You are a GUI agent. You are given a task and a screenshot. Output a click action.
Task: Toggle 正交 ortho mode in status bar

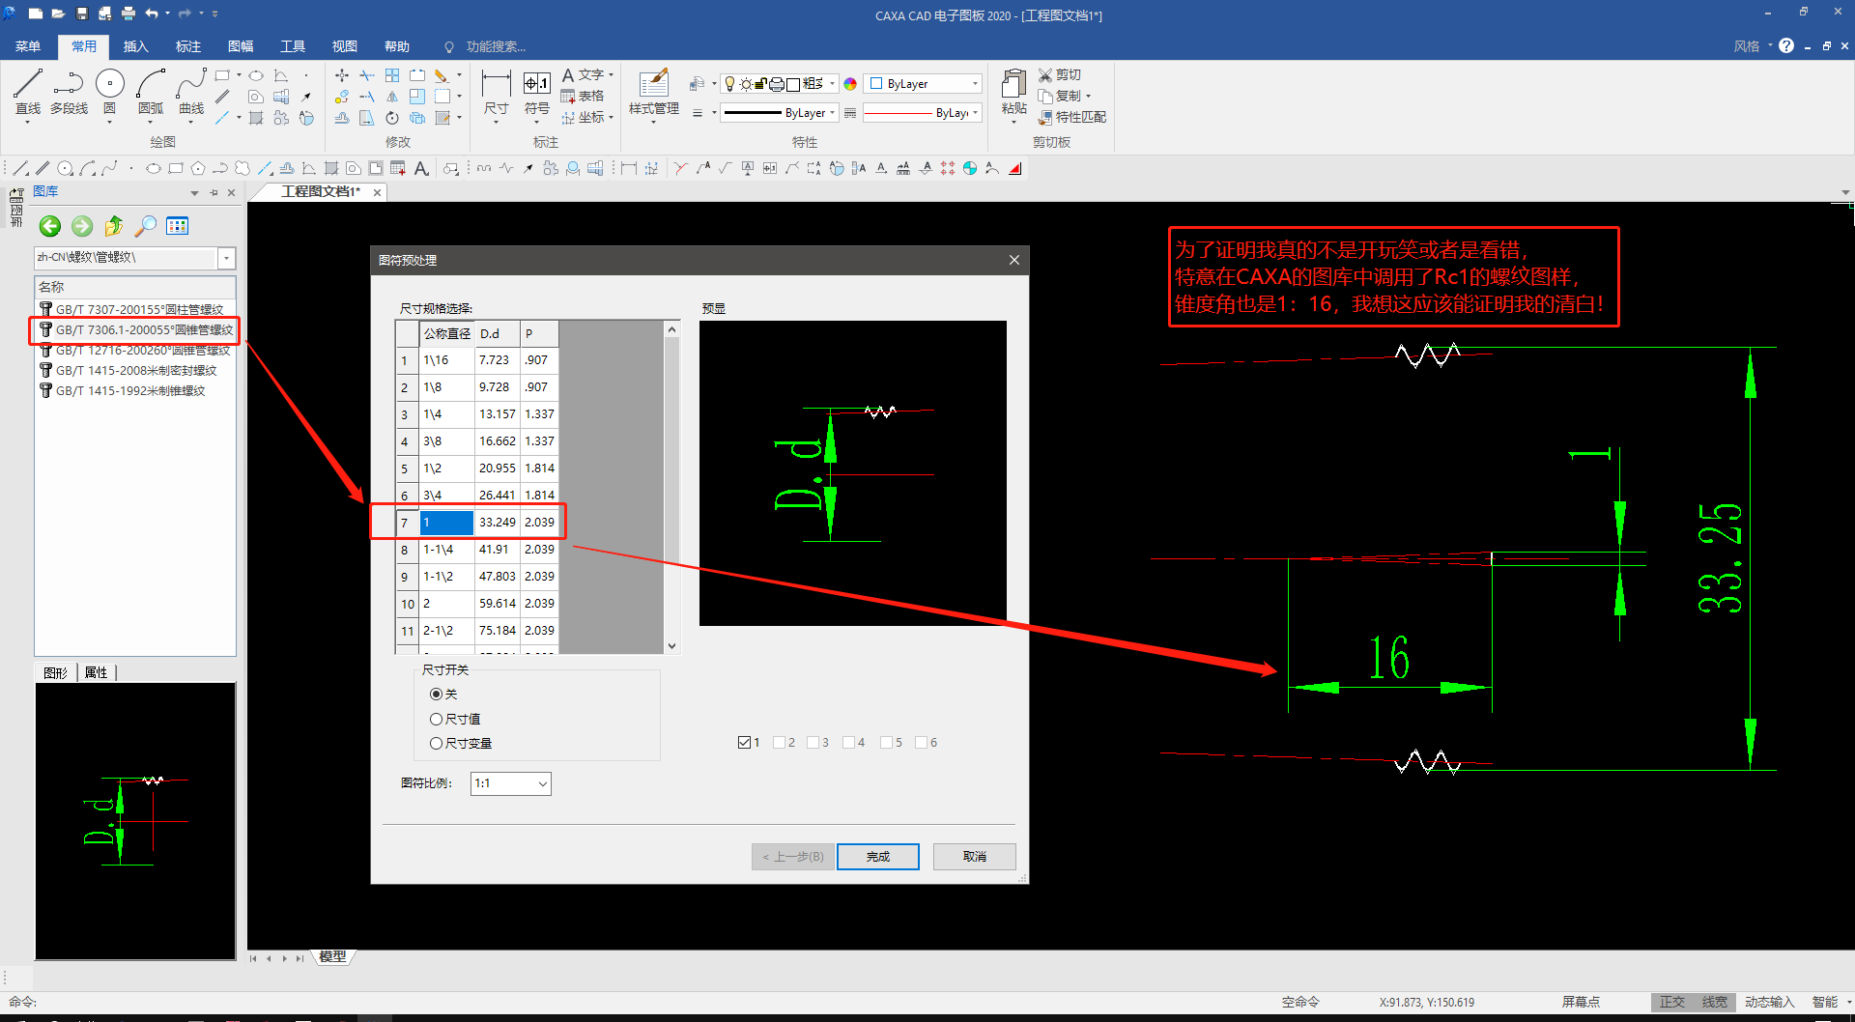coord(1672,1003)
